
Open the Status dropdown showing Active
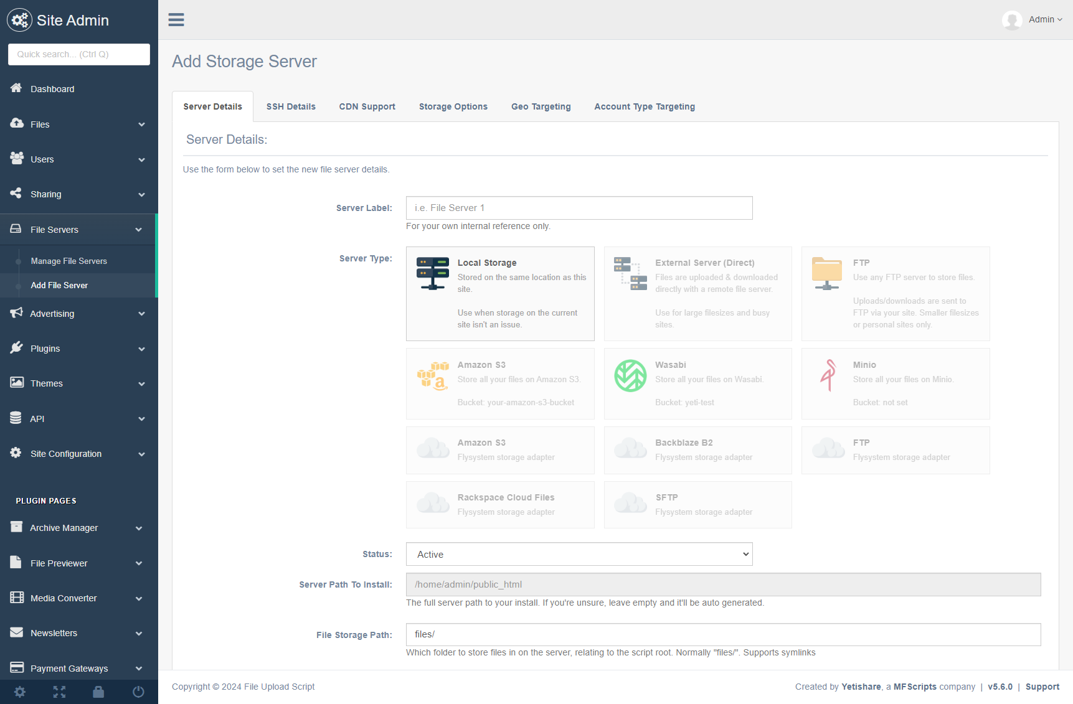(579, 554)
